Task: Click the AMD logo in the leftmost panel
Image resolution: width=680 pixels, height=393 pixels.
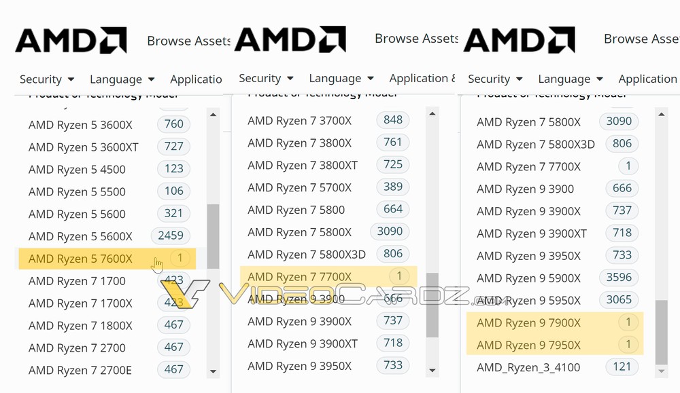Action: (71, 41)
